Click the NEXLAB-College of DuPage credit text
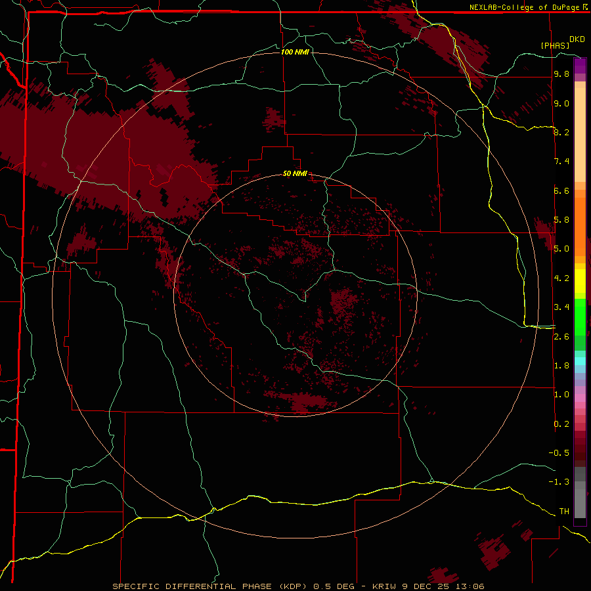This screenshot has height=591, width=591. point(525,7)
